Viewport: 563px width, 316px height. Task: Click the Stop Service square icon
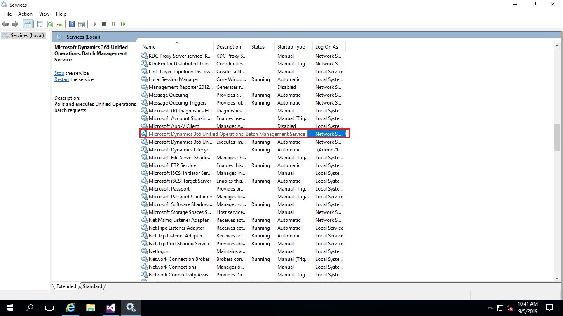coord(104,24)
